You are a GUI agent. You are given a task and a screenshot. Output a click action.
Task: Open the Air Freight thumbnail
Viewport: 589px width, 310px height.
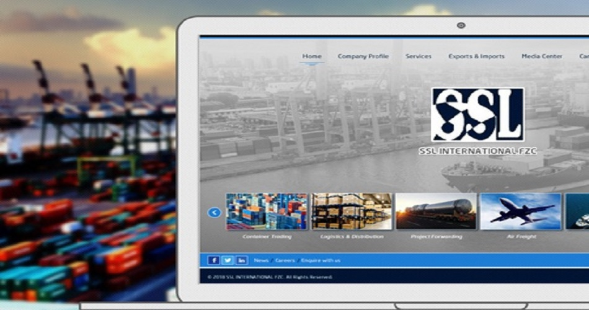pos(521,211)
